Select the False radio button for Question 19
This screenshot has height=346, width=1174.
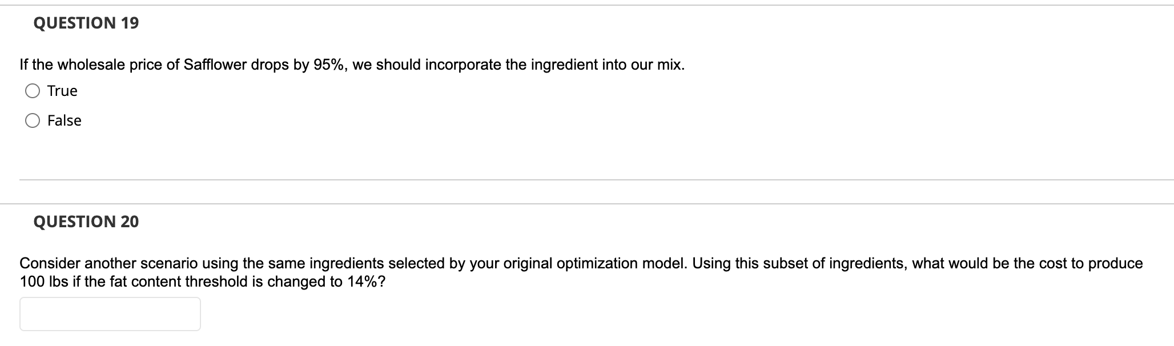click(x=33, y=120)
